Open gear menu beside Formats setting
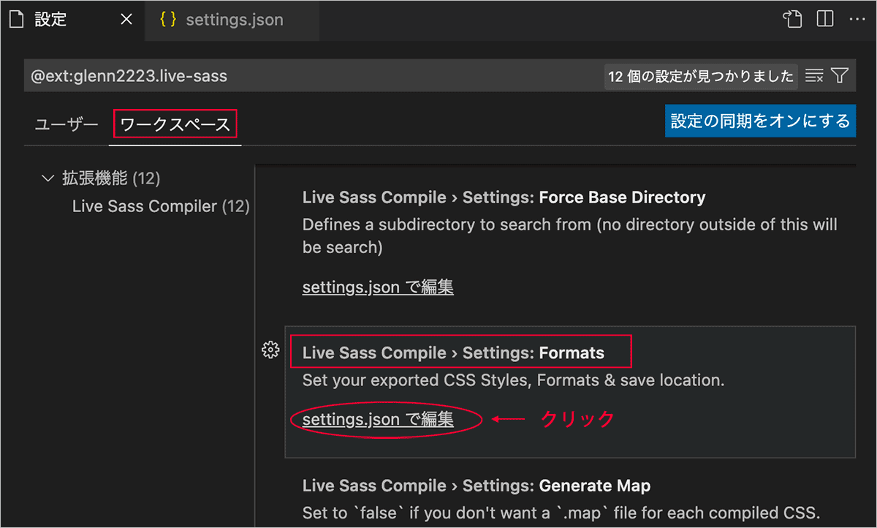The image size is (877, 528). [270, 351]
